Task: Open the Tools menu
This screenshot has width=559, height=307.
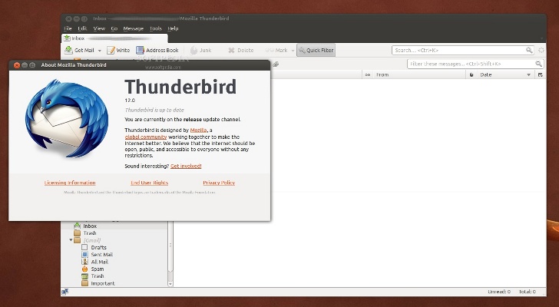Action: point(156,28)
